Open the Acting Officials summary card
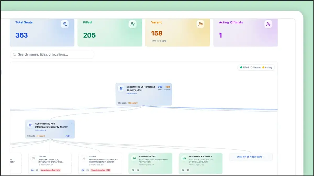 [x=245, y=32]
